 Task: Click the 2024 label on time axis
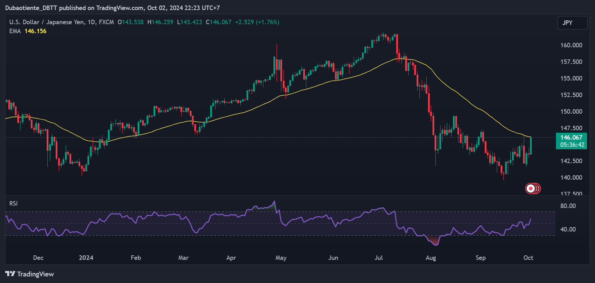click(86, 258)
